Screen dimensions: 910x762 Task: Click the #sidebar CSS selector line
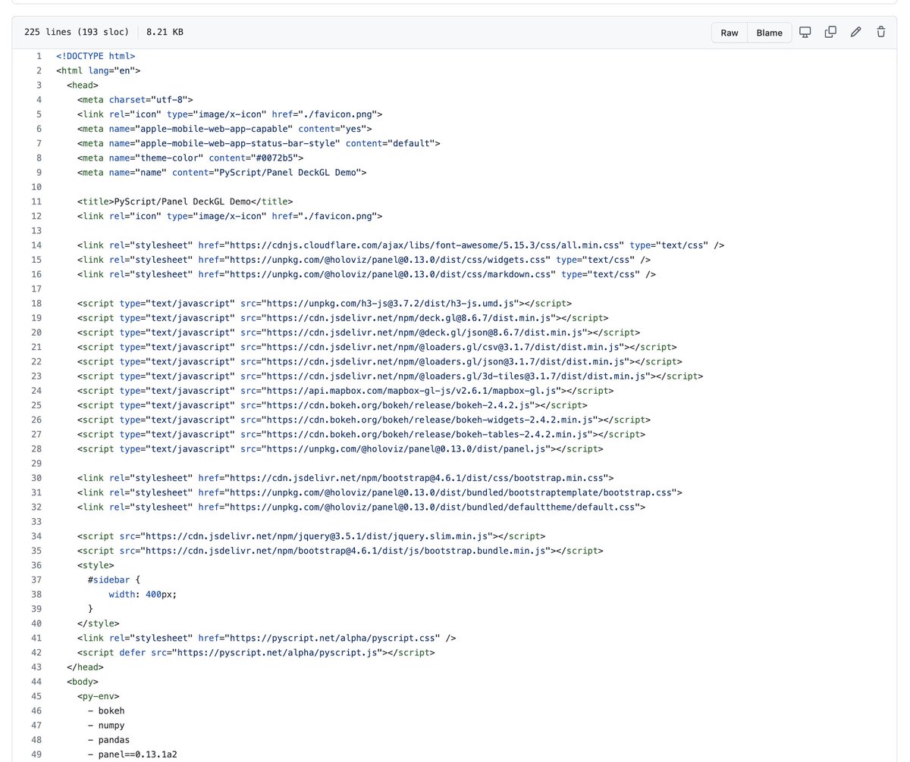coord(114,579)
